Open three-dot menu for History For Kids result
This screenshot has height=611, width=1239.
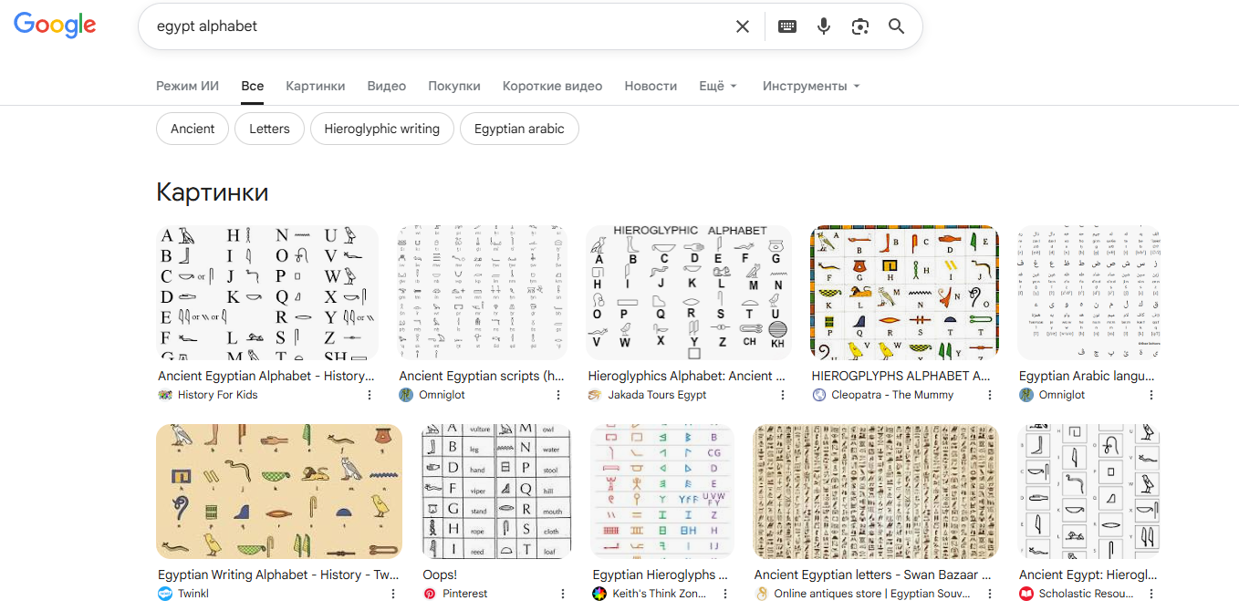[370, 395]
